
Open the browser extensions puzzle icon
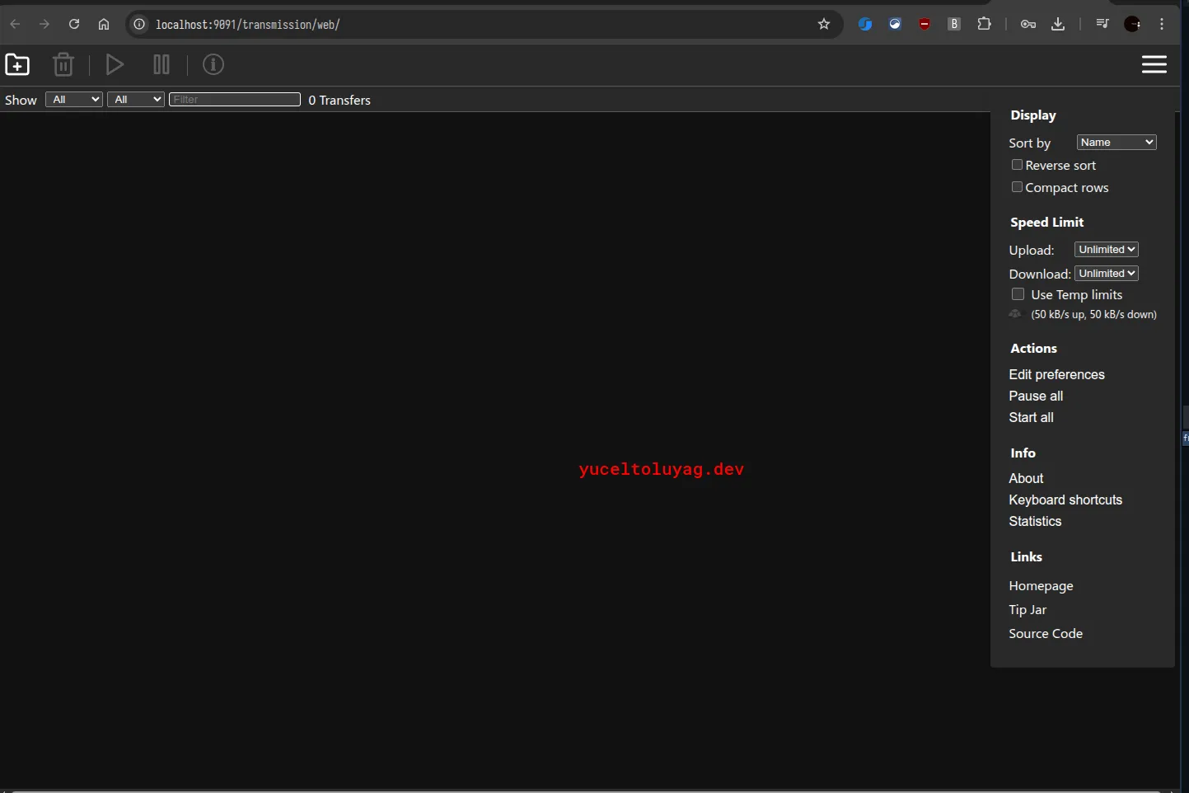[x=984, y=24]
